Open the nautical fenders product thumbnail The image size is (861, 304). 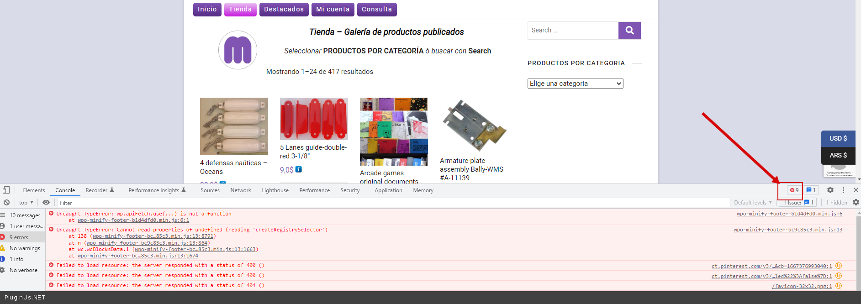[234, 126]
